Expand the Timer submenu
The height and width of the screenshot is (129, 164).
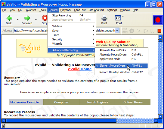point(72,35)
